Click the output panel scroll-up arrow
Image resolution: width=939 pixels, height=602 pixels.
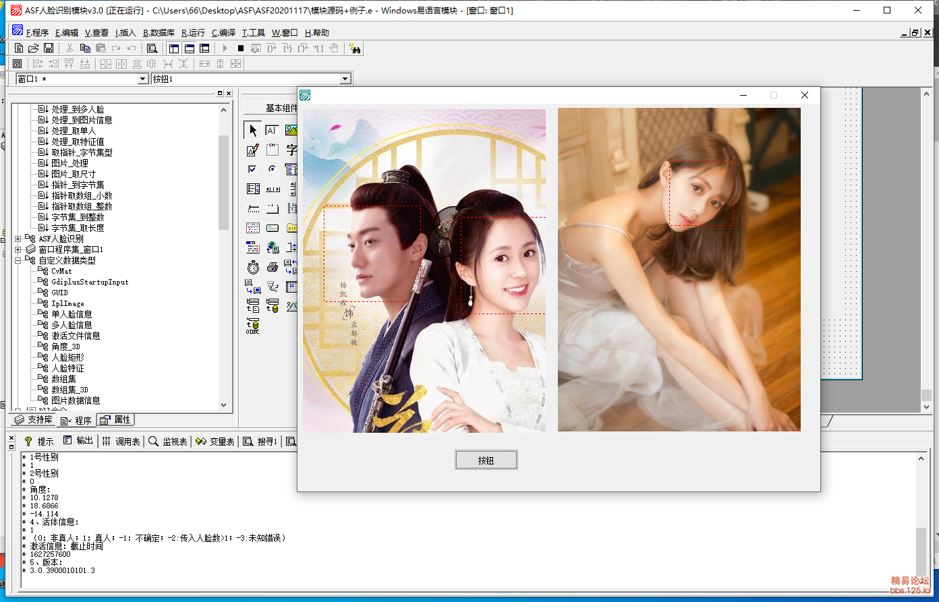point(921,458)
